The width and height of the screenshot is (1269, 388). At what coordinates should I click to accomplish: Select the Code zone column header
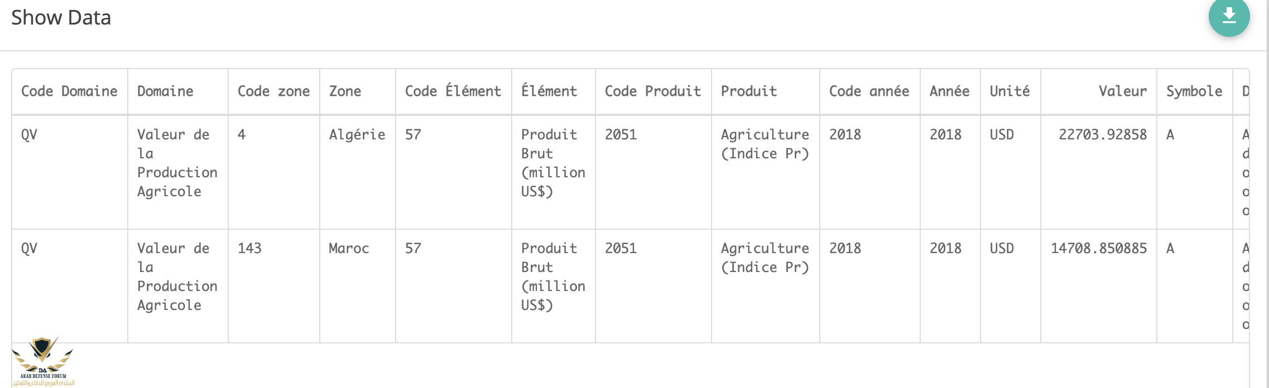(x=273, y=91)
